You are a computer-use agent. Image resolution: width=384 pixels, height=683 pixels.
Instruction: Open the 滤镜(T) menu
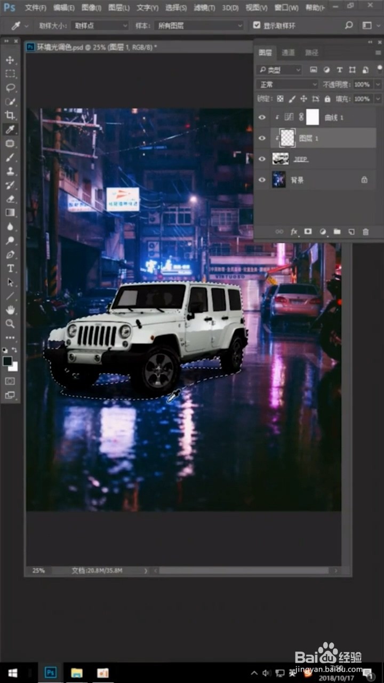coord(204,8)
